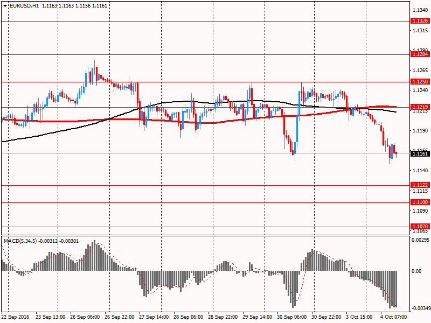The height and width of the screenshot is (323, 431).
Task: Click the 29 Sep 14:00 time axis label
Action: pos(258,317)
